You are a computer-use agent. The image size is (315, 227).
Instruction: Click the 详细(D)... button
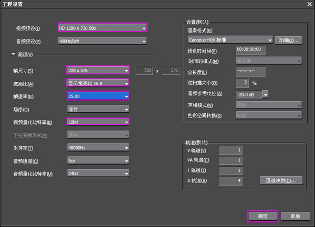(x=288, y=40)
